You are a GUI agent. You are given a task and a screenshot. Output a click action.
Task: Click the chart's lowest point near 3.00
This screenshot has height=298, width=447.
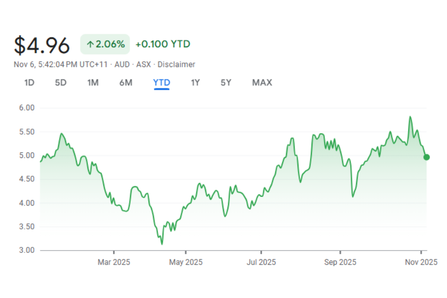162,244
